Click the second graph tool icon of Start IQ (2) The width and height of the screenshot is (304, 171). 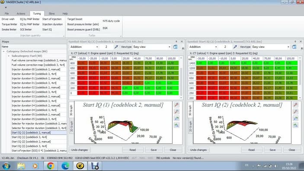click(x=295, y=112)
